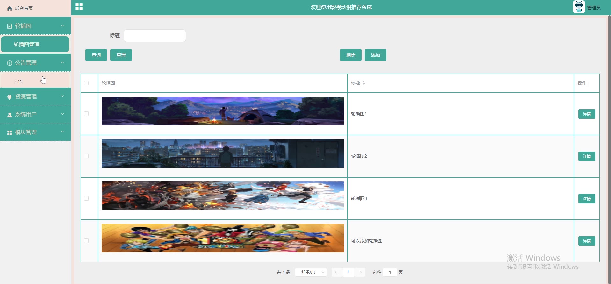This screenshot has width=611, height=284.
Task: Click the 操作 column header
Action: [x=582, y=83]
